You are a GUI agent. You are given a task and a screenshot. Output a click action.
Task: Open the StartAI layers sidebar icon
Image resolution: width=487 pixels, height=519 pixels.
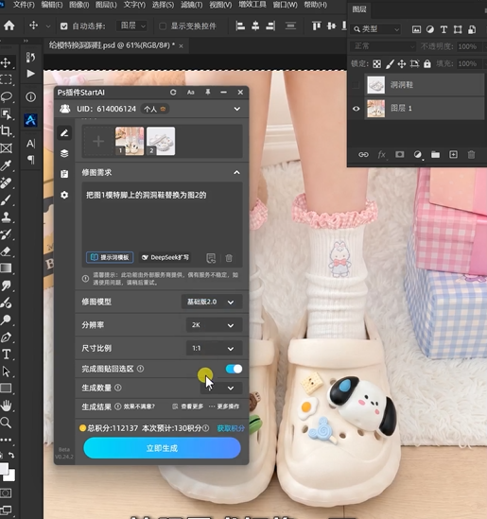pyautogui.click(x=64, y=153)
